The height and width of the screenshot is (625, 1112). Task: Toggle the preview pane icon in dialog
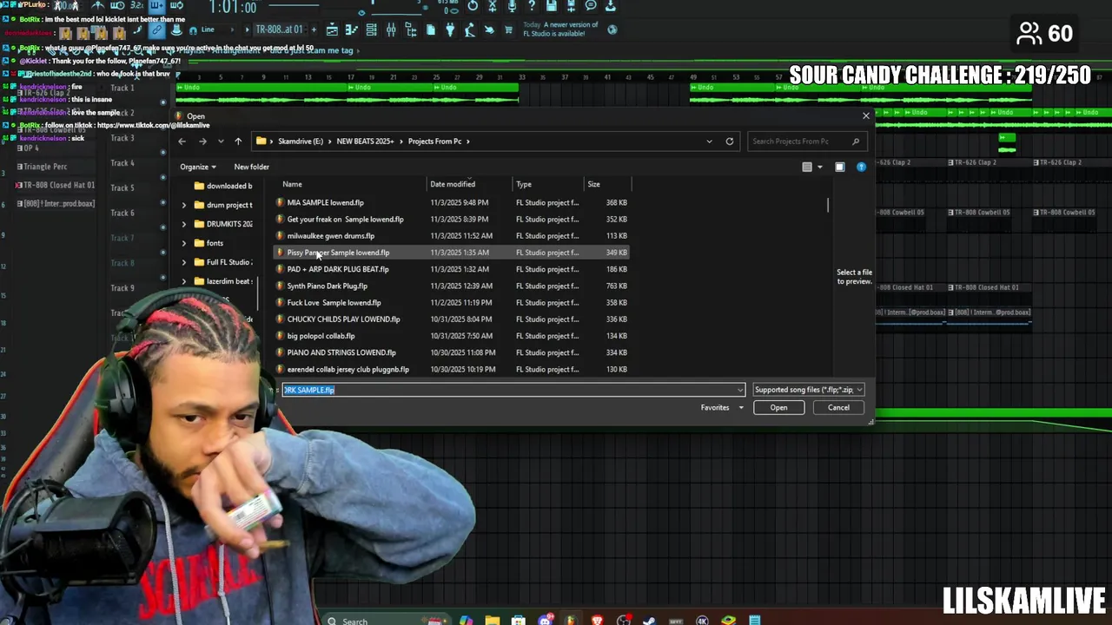pyautogui.click(x=840, y=167)
